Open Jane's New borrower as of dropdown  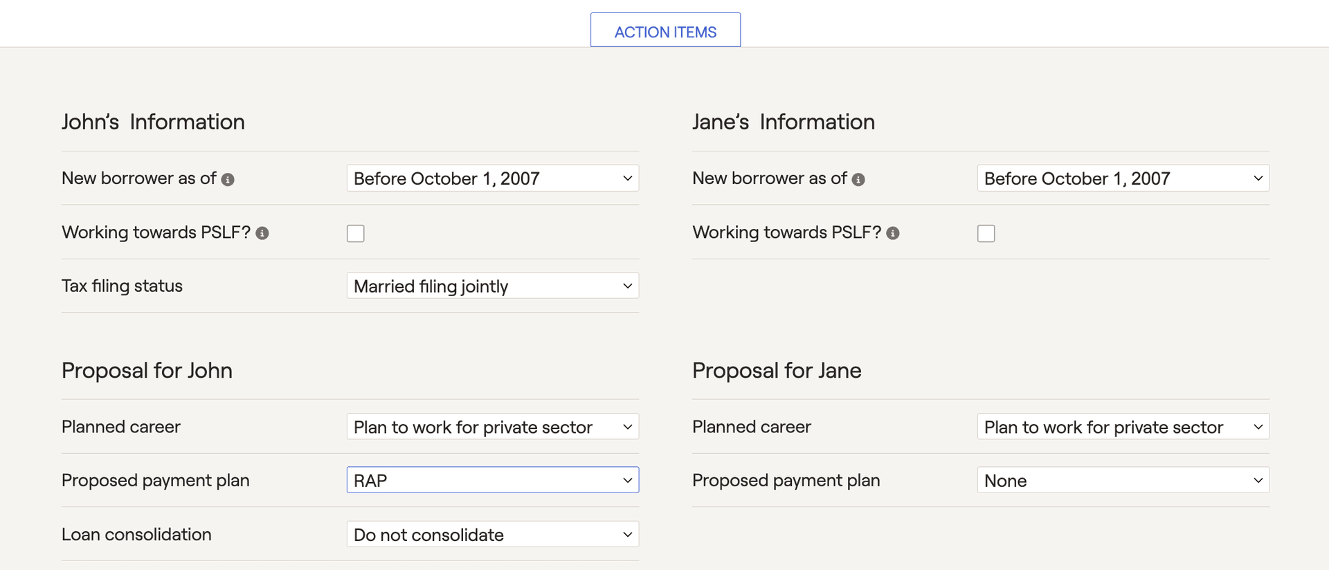(x=1123, y=178)
